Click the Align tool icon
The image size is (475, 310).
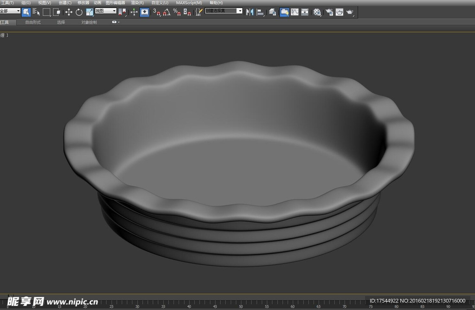tap(261, 12)
